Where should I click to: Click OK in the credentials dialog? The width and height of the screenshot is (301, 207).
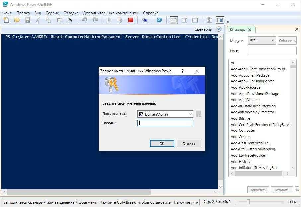(162, 144)
